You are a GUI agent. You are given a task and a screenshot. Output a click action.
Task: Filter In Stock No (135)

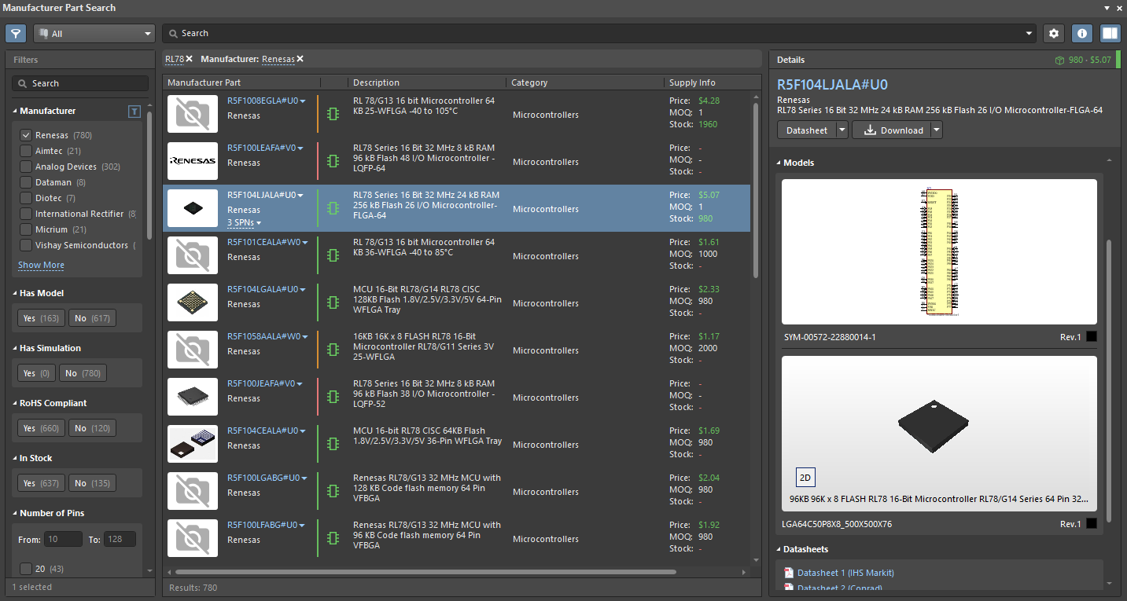coord(92,483)
